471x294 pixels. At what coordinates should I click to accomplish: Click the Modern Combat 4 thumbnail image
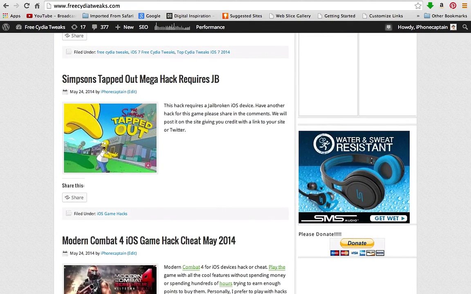[110, 279]
